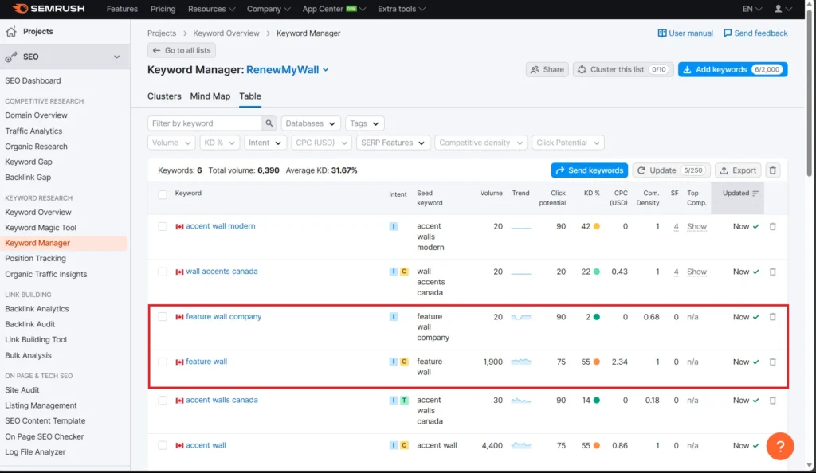Open the Pricing top menu
The image size is (816, 473).
coord(163,9)
